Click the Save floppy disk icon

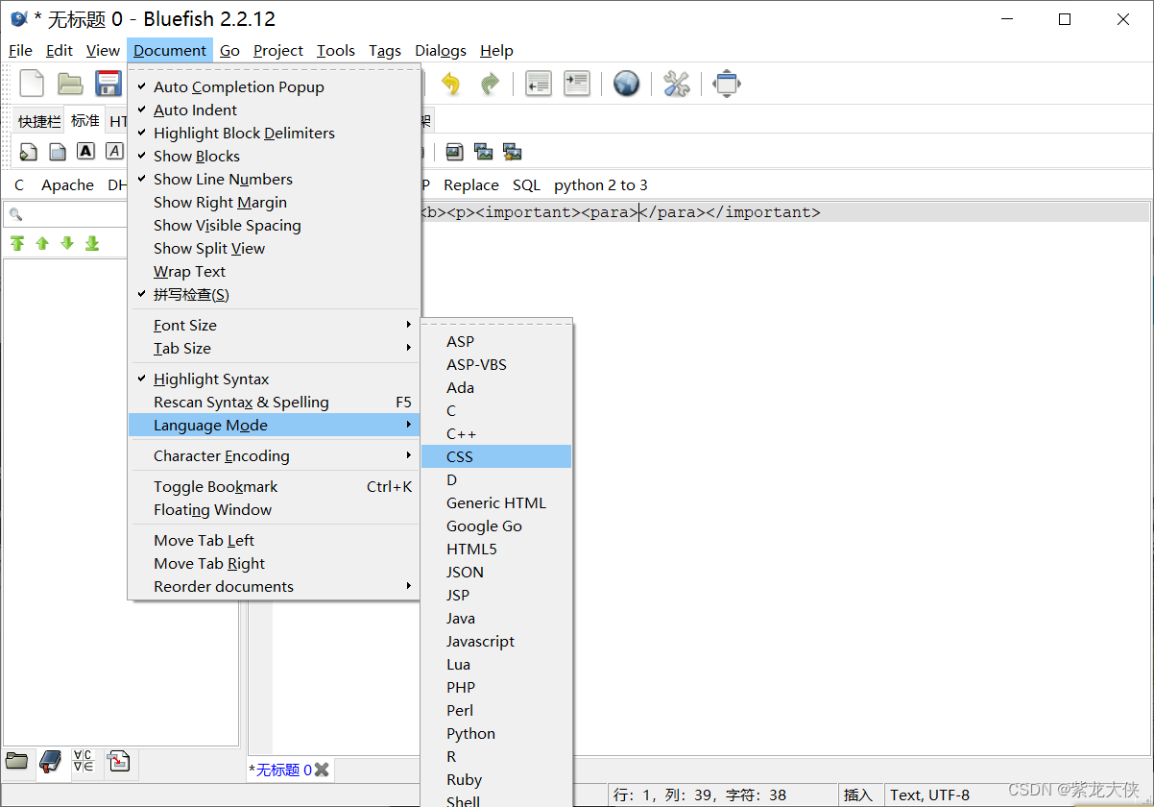click(x=108, y=84)
